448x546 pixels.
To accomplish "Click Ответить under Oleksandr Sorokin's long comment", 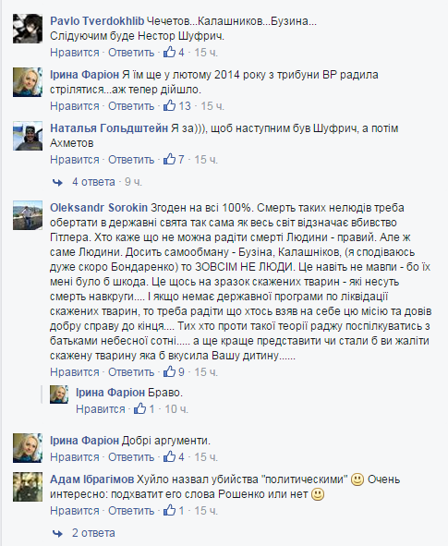I will tap(131, 372).
